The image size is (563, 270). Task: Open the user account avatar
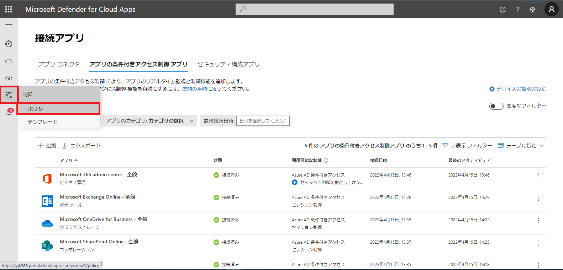[552, 9]
